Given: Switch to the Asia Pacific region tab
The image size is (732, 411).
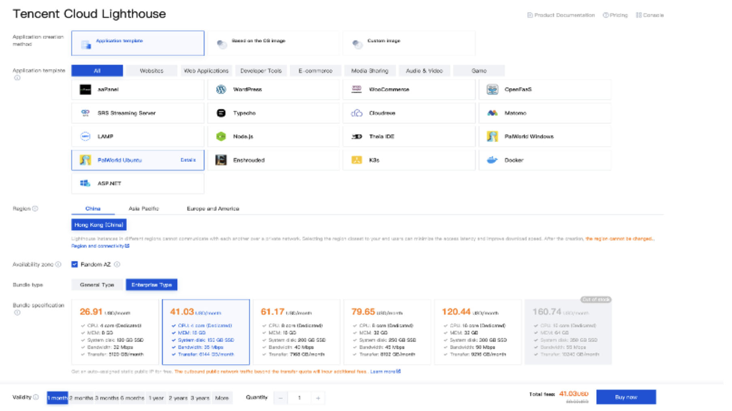Looking at the screenshot, I should click(x=144, y=208).
